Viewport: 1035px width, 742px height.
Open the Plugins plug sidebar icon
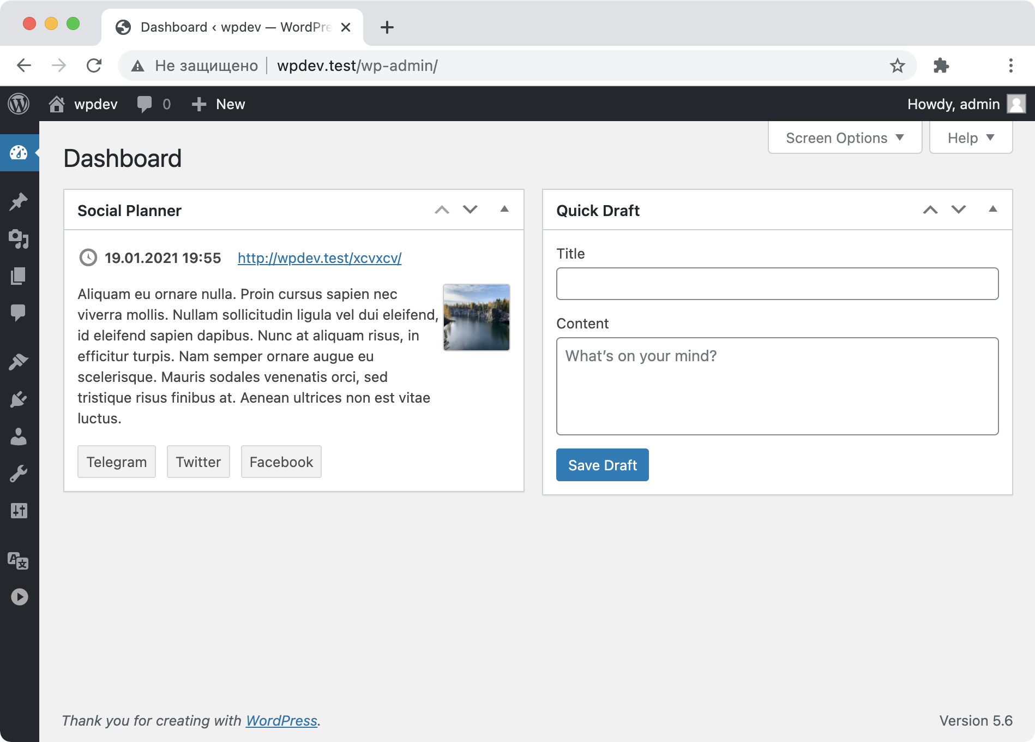19,399
